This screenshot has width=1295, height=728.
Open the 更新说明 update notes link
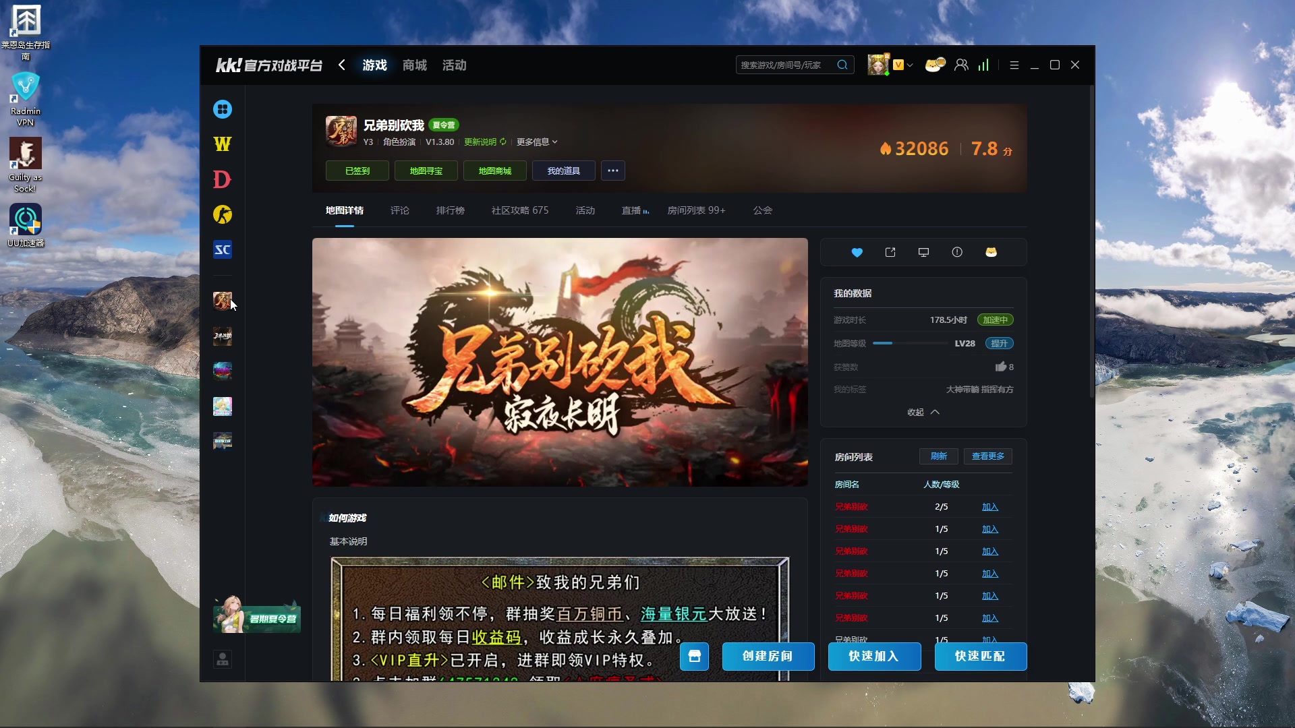coord(485,142)
